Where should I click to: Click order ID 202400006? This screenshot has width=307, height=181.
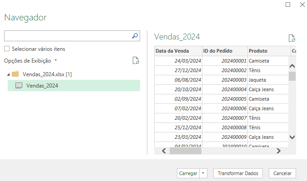(225, 108)
